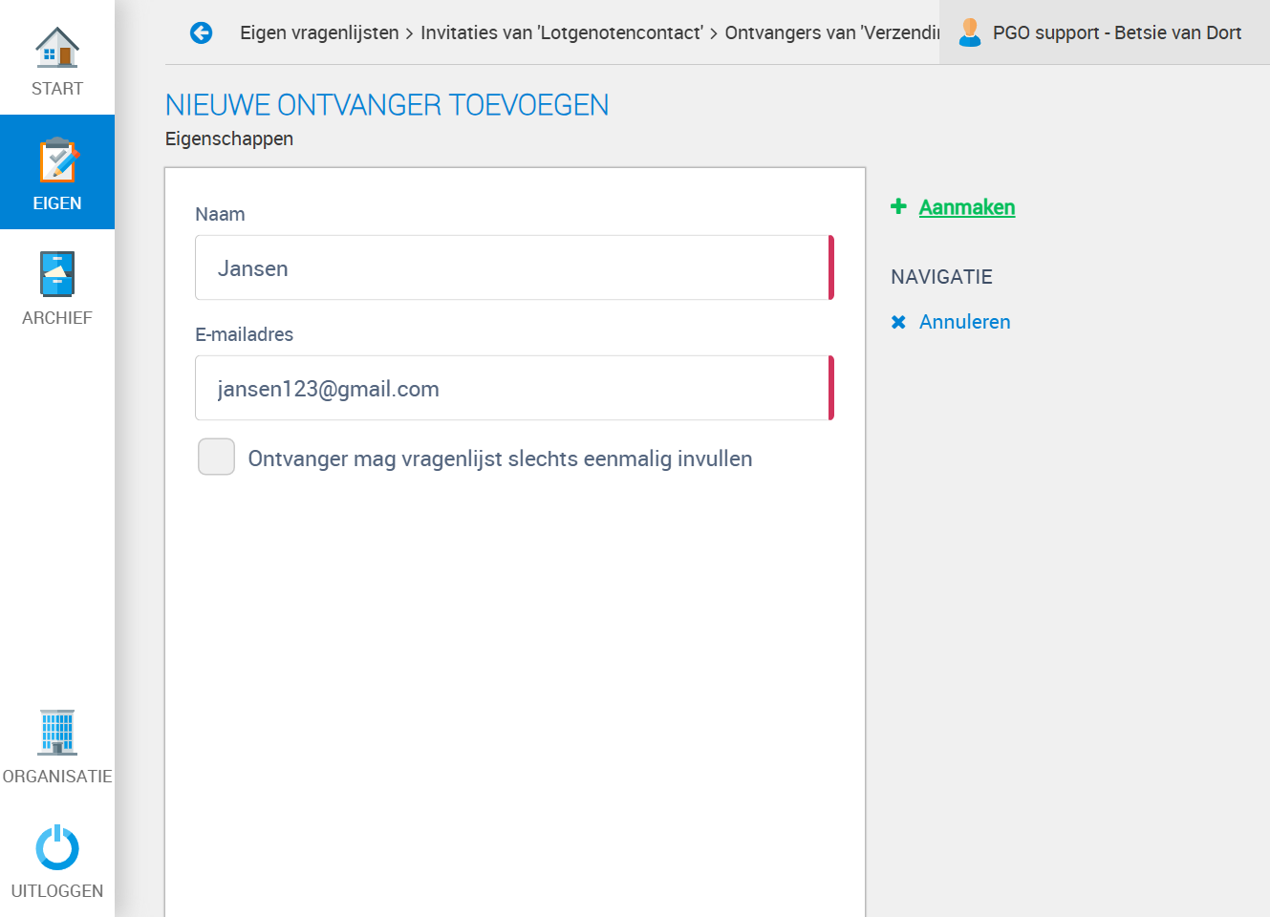Click the 'NIEUWE ONTVANGER TOEVOEGEN' heading
1270x917 pixels.
pyautogui.click(x=387, y=105)
